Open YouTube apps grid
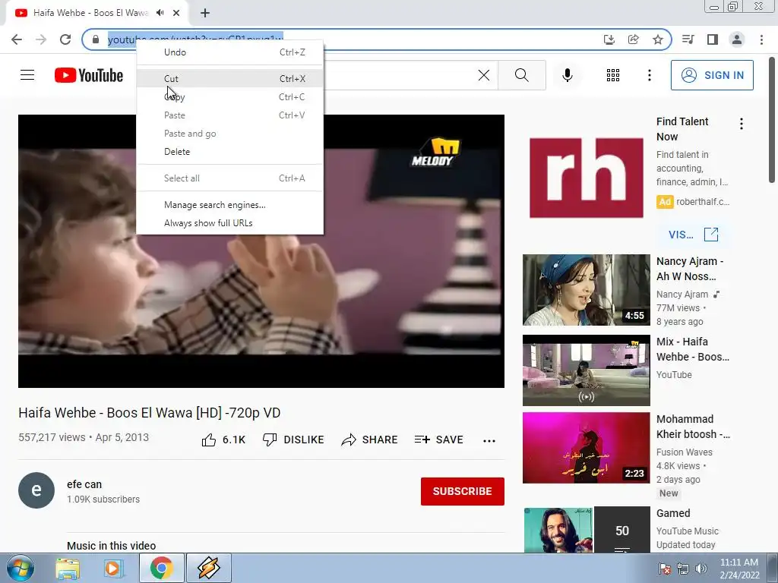The image size is (778, 583). pos(613,75)
